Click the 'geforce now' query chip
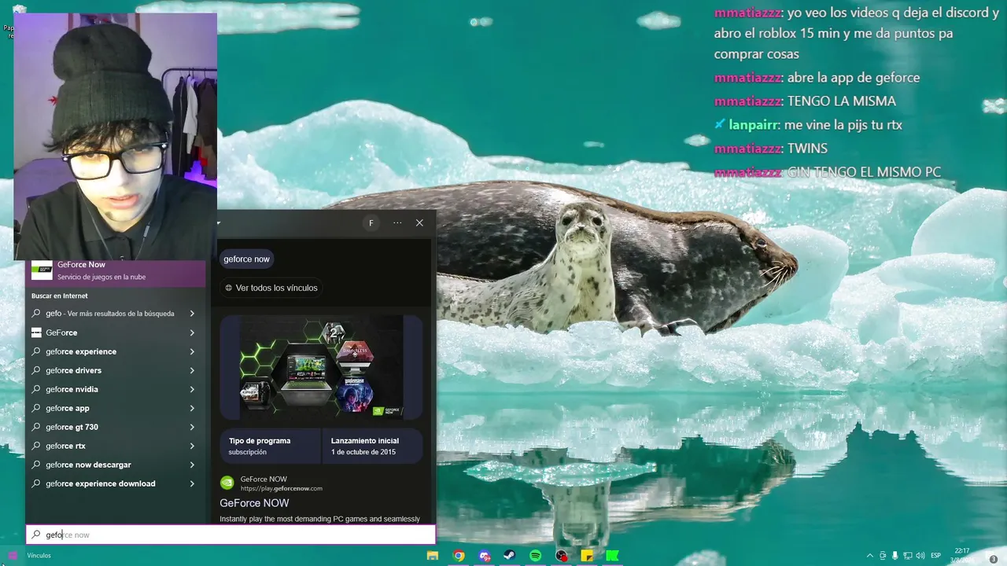1007x566 pixels. point(246,259)
